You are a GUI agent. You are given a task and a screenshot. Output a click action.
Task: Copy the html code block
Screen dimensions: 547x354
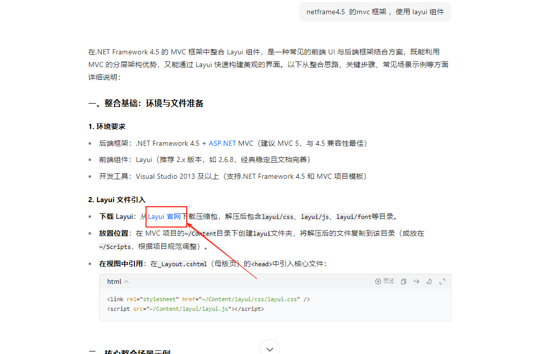[x=404, y=281]
